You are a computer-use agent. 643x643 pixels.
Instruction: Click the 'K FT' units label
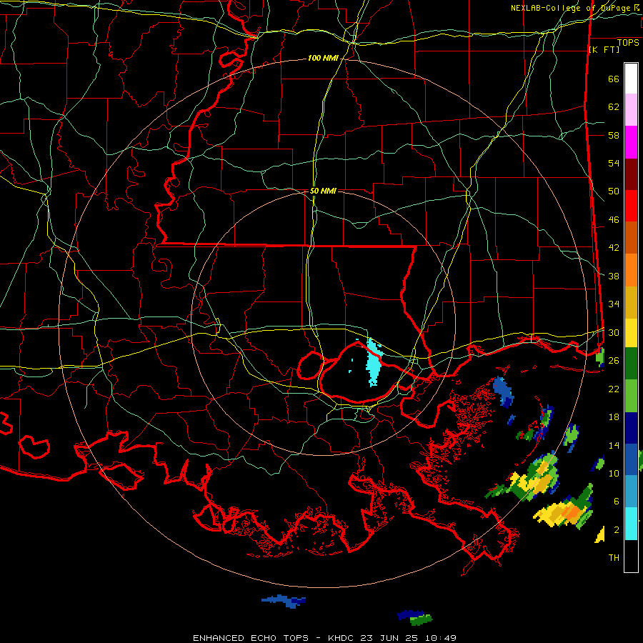[604, 49]
